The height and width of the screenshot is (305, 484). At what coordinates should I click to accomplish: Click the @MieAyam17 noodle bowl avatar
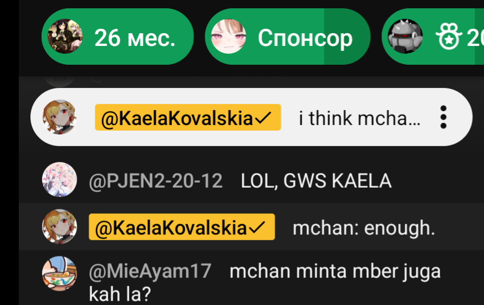[x=59, y=273]
